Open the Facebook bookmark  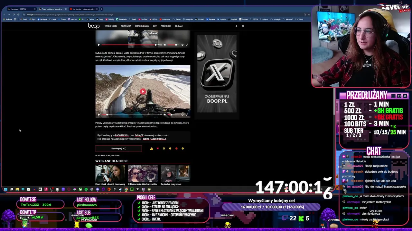pos(42,19)
